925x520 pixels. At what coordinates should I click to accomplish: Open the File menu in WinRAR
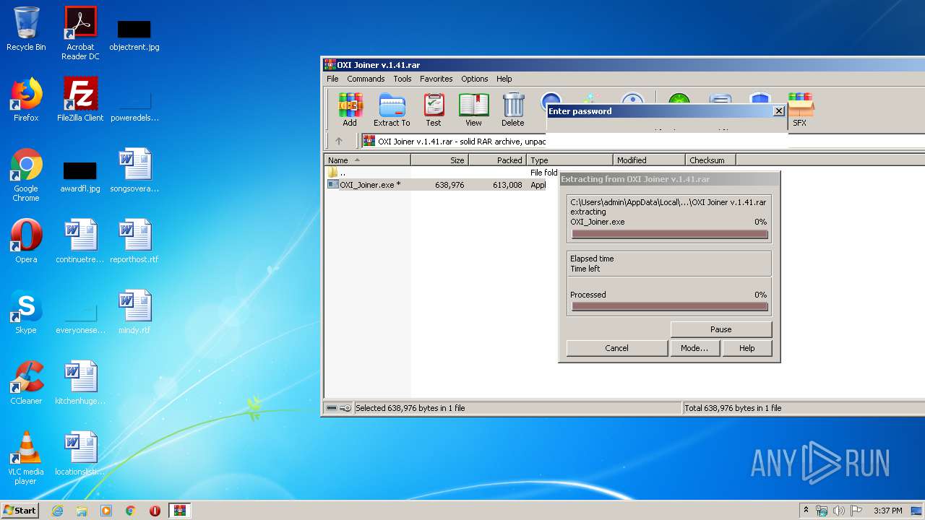332,79
